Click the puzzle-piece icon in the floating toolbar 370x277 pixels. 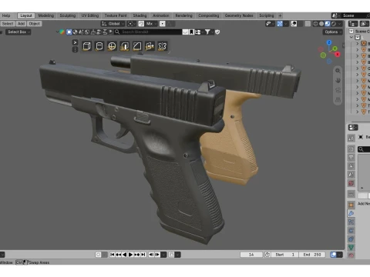pyautogui.click(x=162, y=46)
